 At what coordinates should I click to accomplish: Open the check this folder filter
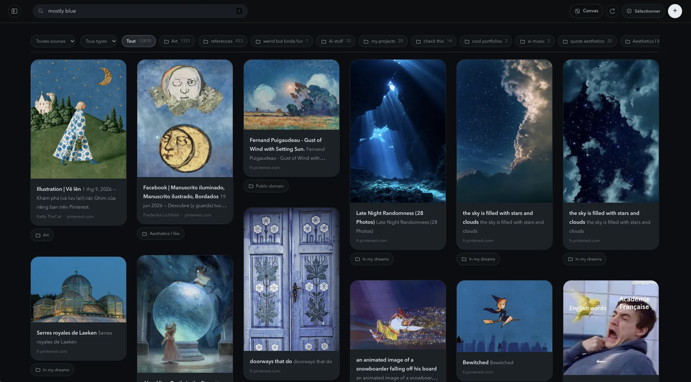pos(433,41)
